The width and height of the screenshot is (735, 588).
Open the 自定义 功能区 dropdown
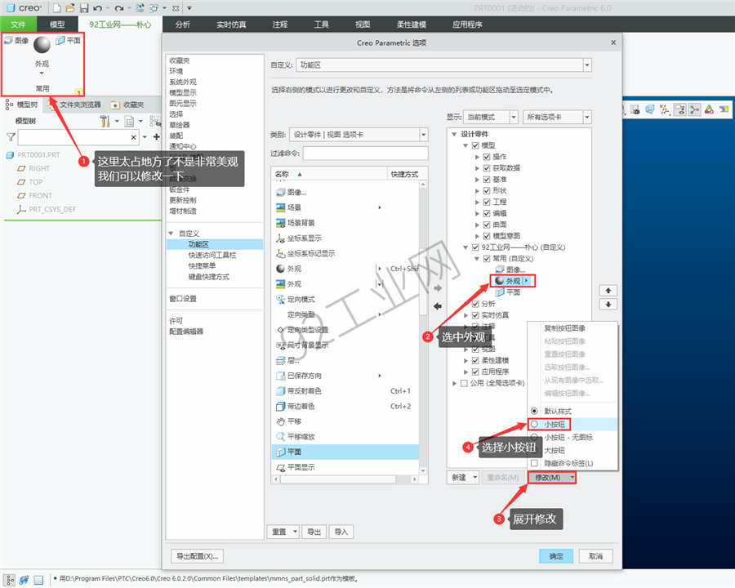pyautogui.click(x=587, y=65)
